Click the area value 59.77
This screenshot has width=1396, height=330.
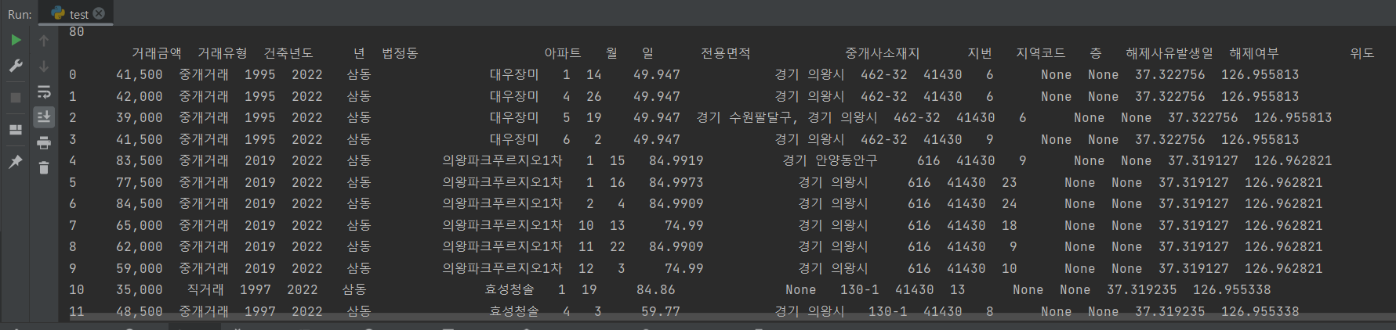pyautogui.click(x=661, y=311)
